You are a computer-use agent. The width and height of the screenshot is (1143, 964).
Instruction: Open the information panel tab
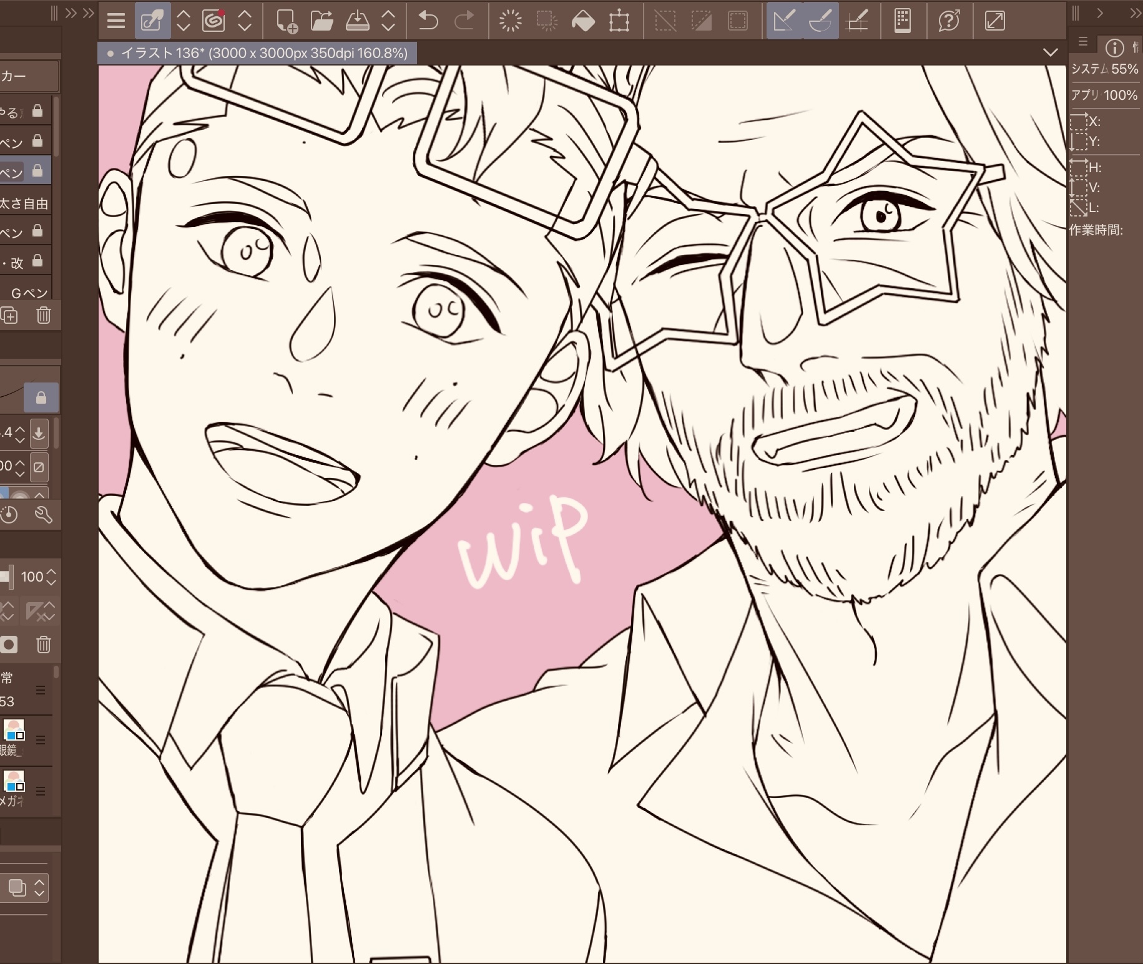(x=1114, y=47)
